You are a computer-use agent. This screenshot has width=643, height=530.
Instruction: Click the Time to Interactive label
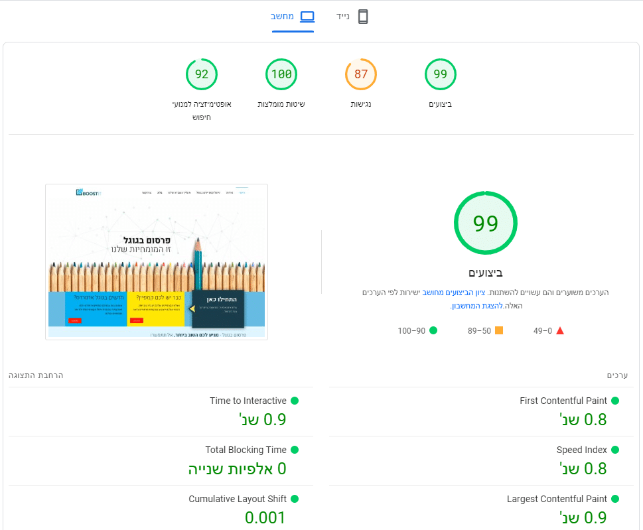(248, 401)
